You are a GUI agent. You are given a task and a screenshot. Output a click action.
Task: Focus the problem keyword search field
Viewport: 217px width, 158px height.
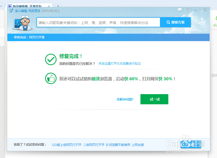tap(98, 22)
